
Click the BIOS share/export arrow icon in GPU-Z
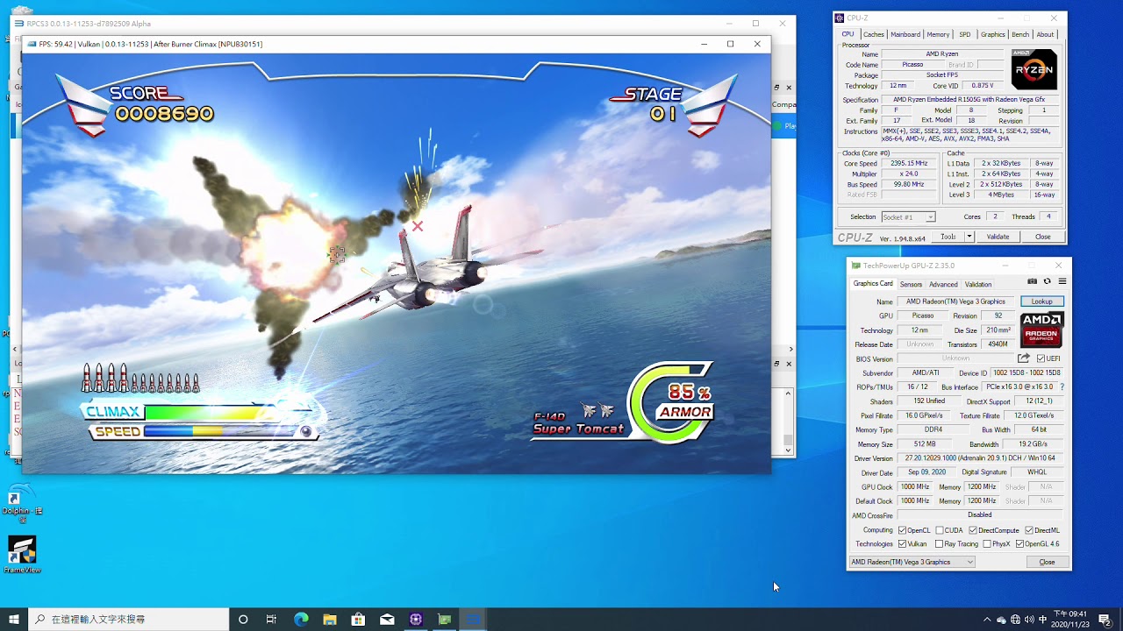tap(1023, 358)
